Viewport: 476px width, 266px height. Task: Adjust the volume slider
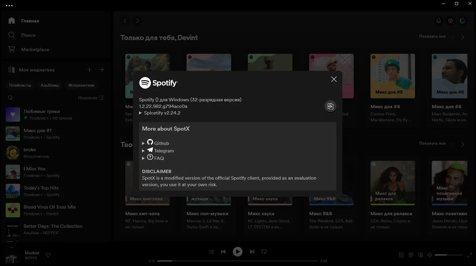tap(448, 255)
